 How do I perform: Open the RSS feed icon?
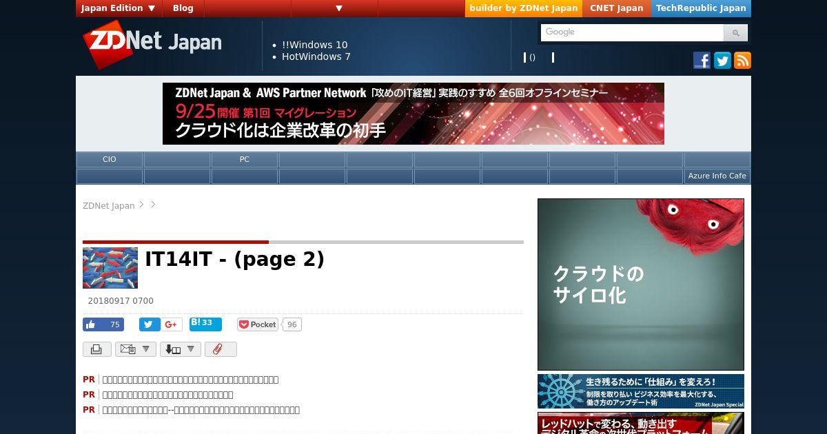point(742,61)
